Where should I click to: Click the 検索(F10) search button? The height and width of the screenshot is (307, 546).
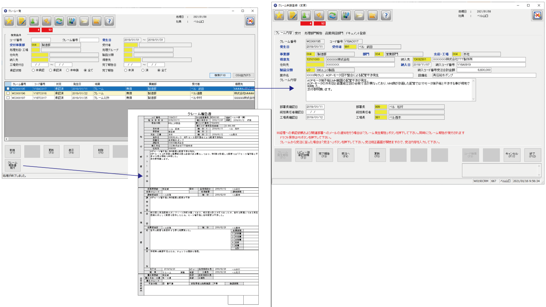[x=220, y=75]
